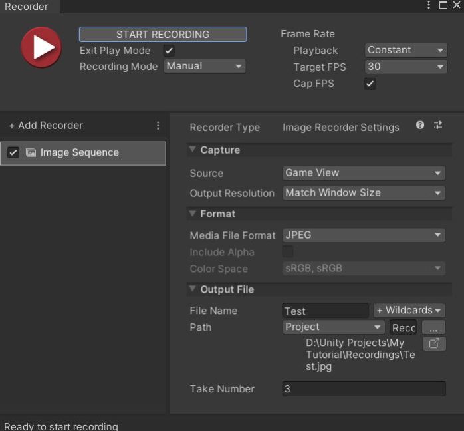Click the Image Sequence picture icon
This screenshot has width=464, height=431.
tap(31, 152)
